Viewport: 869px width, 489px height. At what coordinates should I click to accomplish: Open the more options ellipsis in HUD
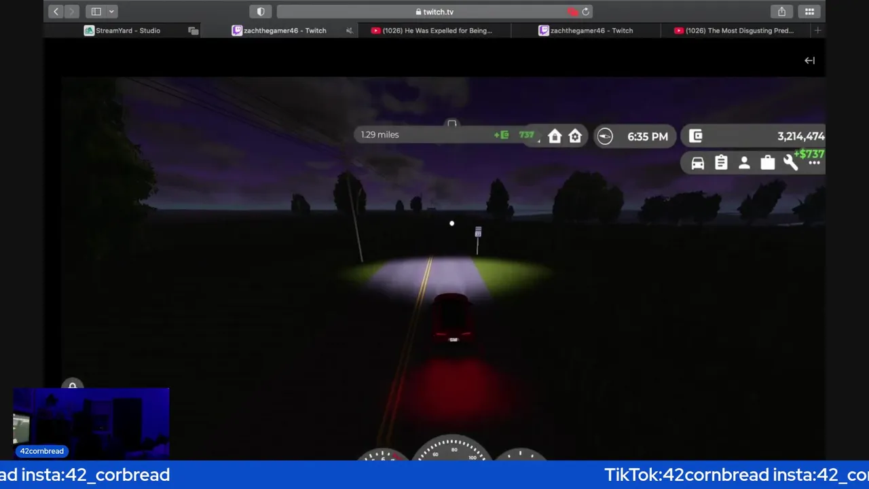coord(814,164)
